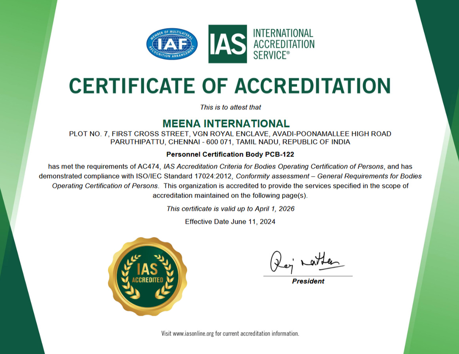Image resolution: width=459 pixels, height=354 pixels.
Task: Click the green IAS square logo
Action: pyautogui.click(x=228, y=44)
